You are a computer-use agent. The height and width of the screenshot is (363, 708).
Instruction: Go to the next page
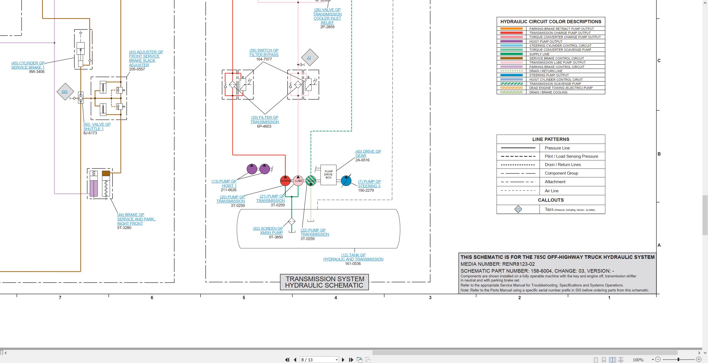pos(343,360)
